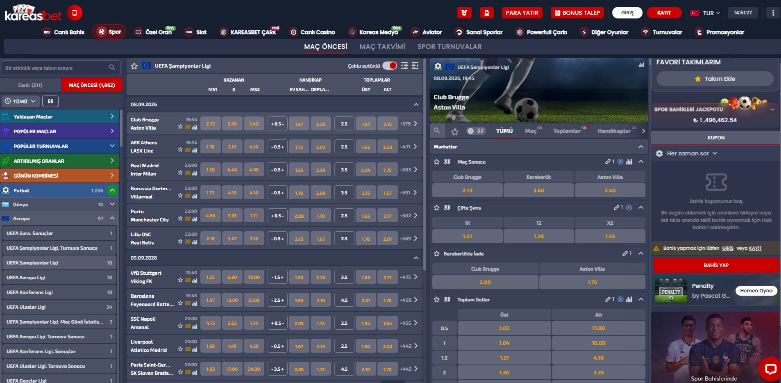Open the Penalty game thumbnail
Viewport: 781px width, 383px height.
(x=671, y=291)
